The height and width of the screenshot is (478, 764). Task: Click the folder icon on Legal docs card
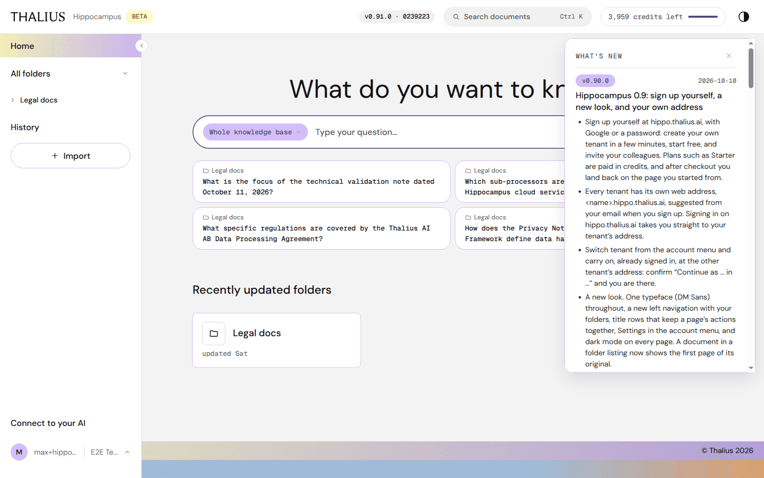coord(214,334)
